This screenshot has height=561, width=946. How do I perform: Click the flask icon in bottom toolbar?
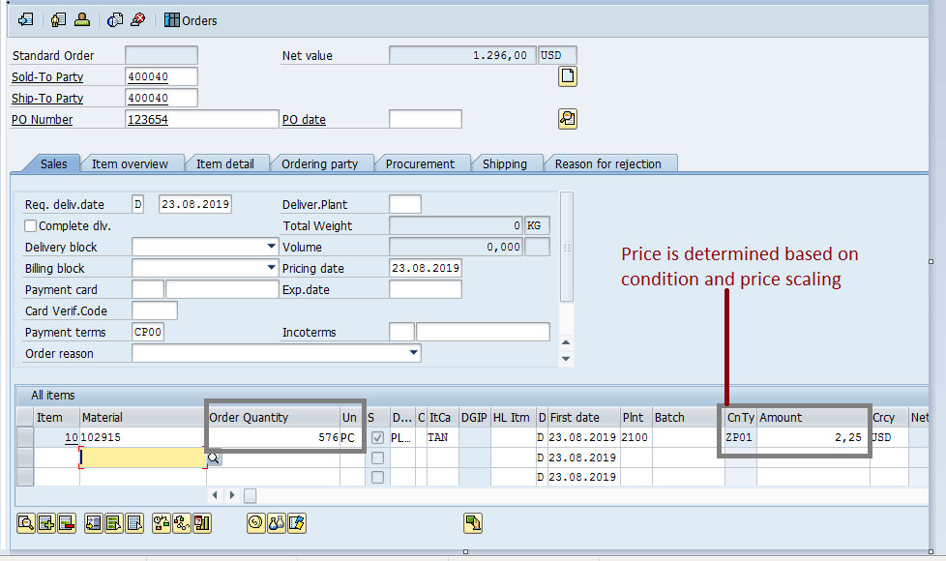pyautogui.click(x=276, y=523)
